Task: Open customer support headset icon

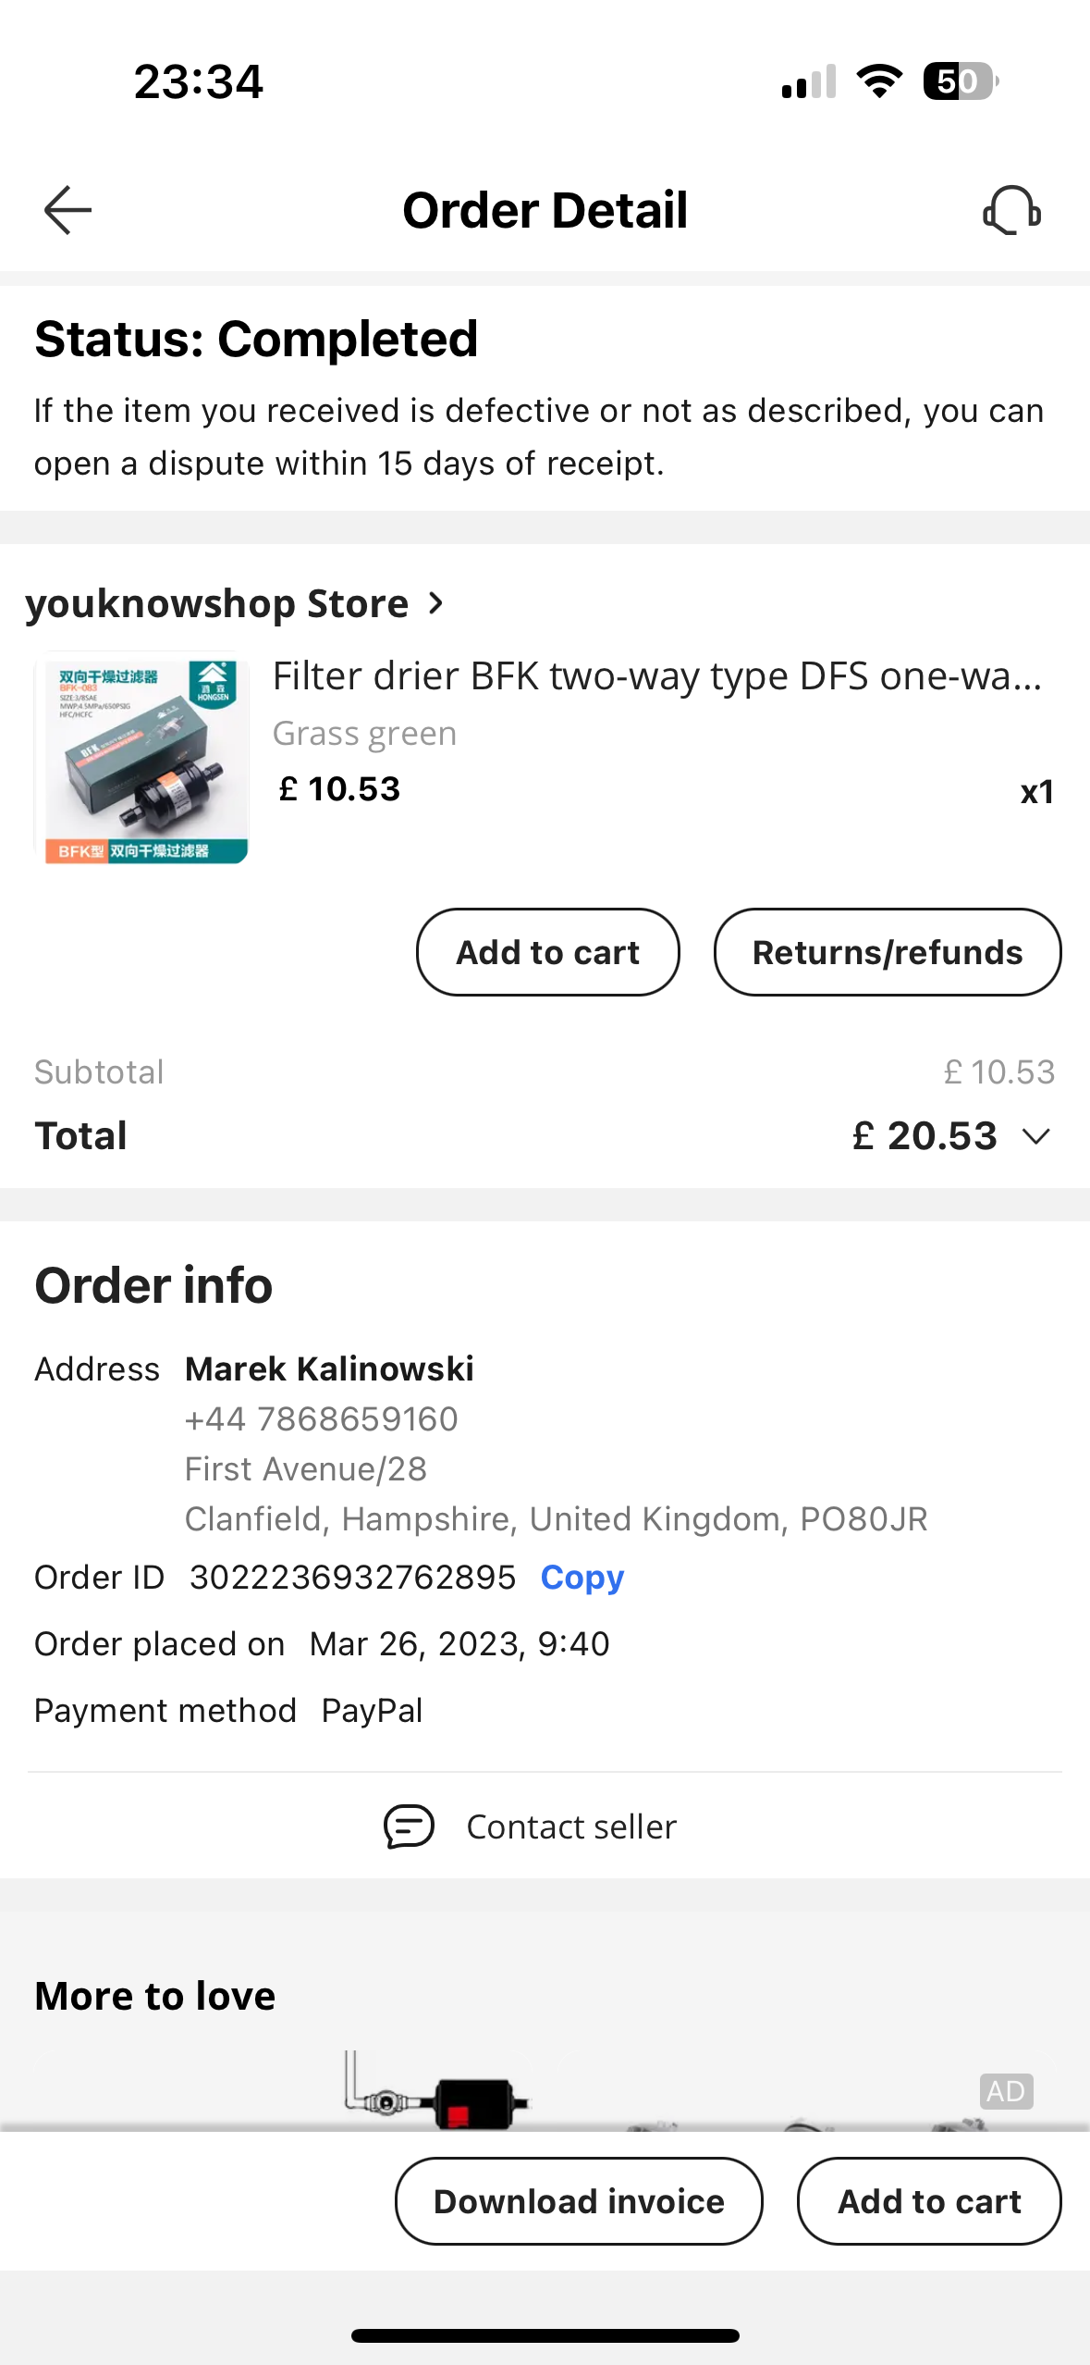Action: 1011,210
